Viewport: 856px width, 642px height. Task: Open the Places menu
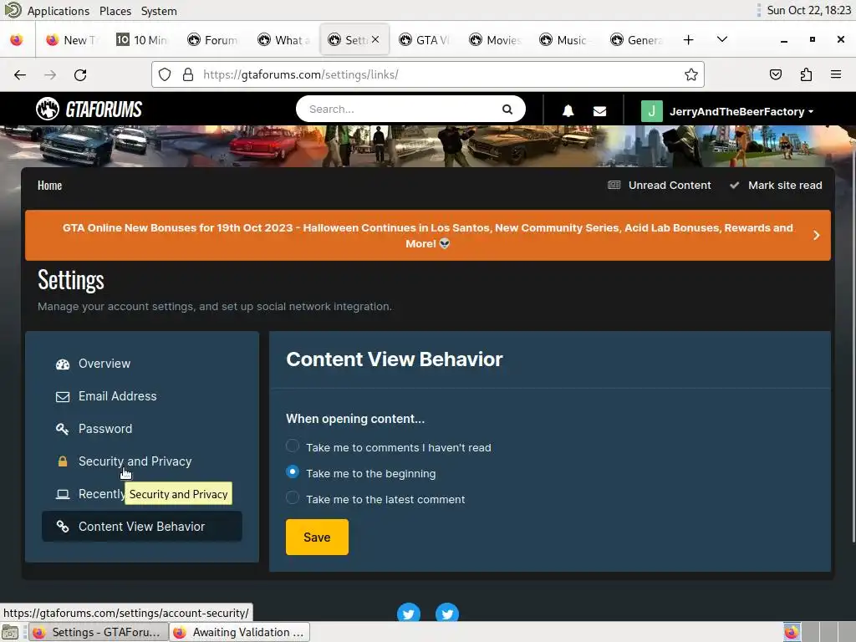tap(115, 11)
